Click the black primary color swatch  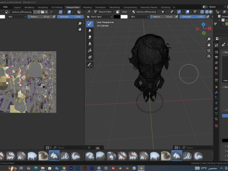pos(117,17)
